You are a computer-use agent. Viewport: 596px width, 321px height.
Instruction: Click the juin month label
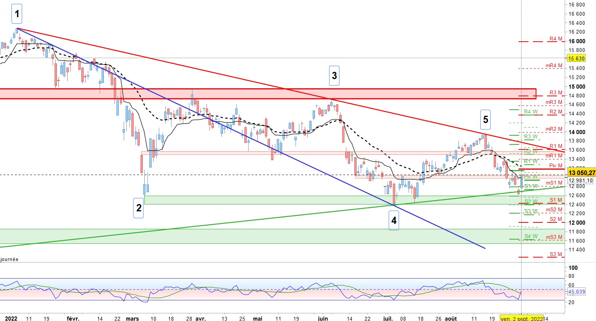[323, 318]
